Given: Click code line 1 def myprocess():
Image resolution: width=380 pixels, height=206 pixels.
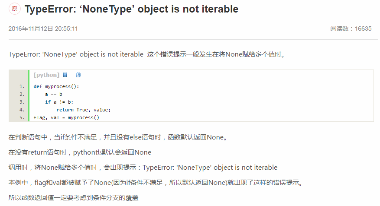Looking at the screenshot, I should [x=56, y=86].
